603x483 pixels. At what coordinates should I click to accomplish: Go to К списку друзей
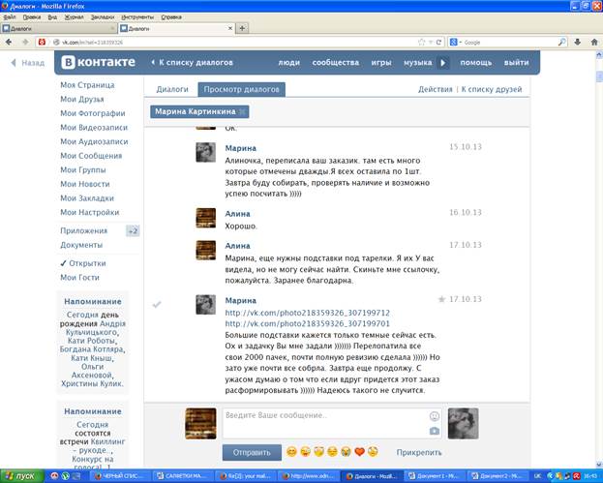coord(492,89)
